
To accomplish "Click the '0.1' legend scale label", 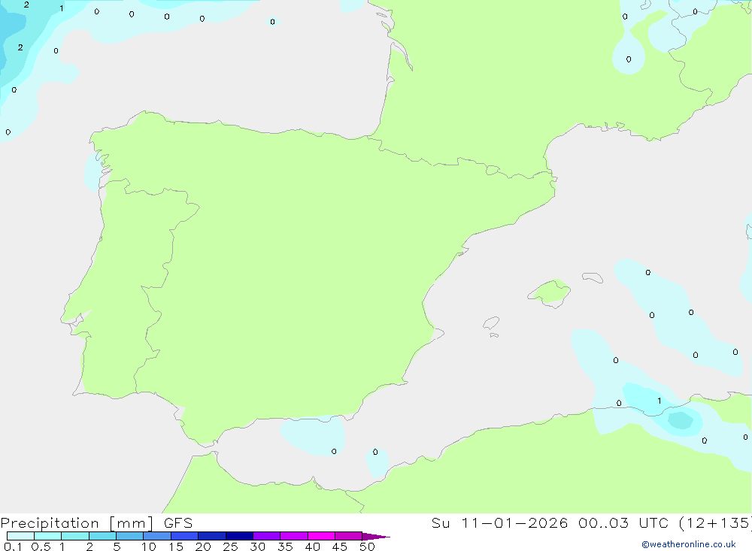I will point(13,546).
